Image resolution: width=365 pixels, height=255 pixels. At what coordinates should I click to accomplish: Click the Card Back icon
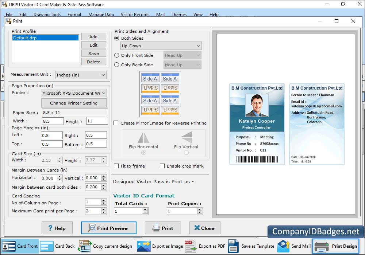pyautogui.click(x=47, y=246)
